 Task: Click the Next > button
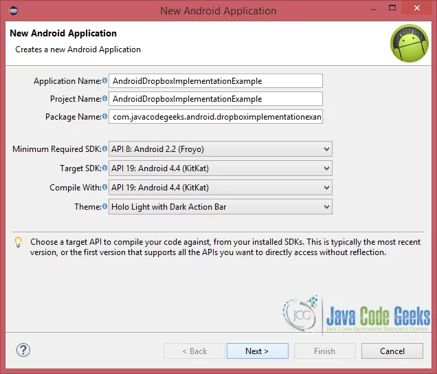pos(258,351)
